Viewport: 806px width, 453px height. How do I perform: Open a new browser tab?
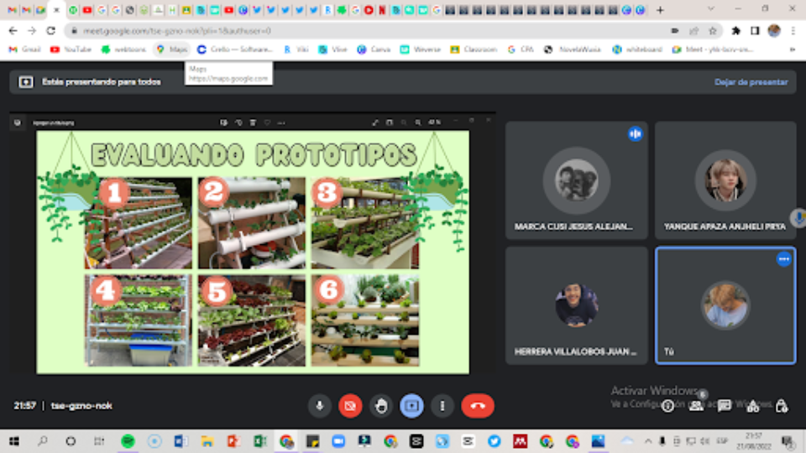click(x=660, y=10)
